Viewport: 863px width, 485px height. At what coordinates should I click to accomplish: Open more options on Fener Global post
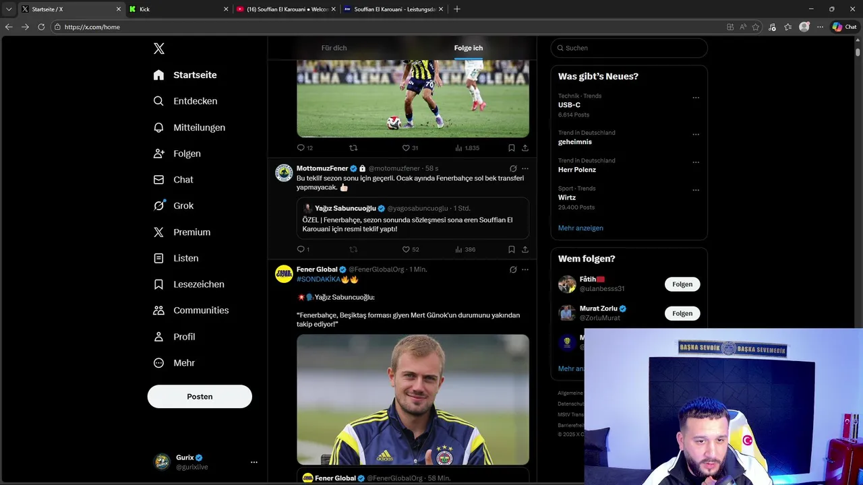[525, 269]
